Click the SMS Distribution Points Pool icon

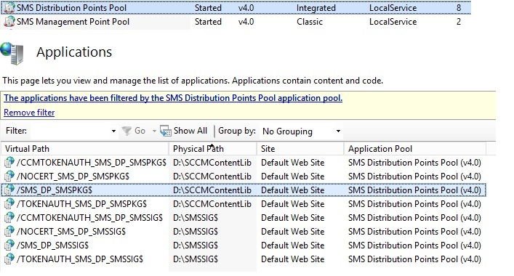(x=9, y=8)
